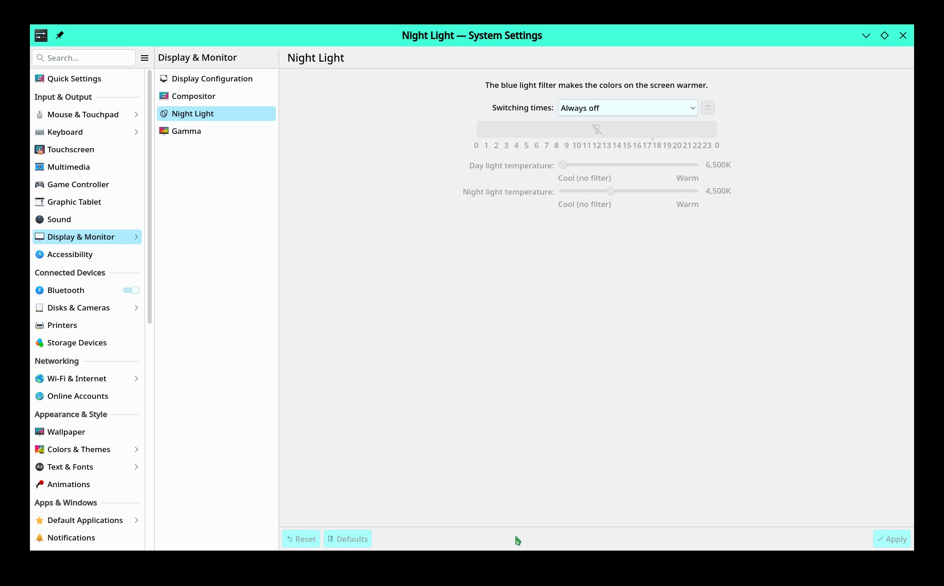Screen dimensions: 944x586
Task: Expand the Mouse & Touchpad chevron
Action: [x=136, y=115]
